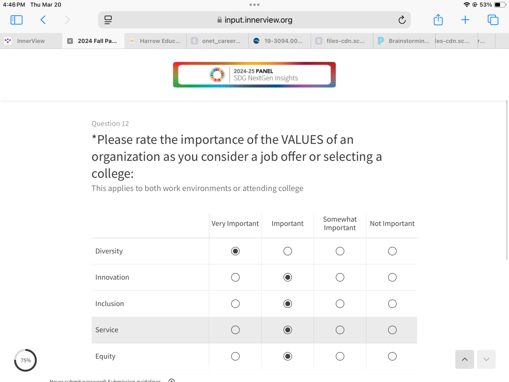The height and width of the screenshot is (382, 509).
Task: Go to next question with down chevron
Action: coord(486,359)
